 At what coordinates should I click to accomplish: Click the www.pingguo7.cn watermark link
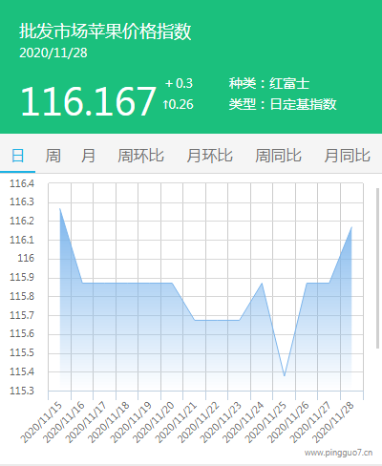(338, 453)
